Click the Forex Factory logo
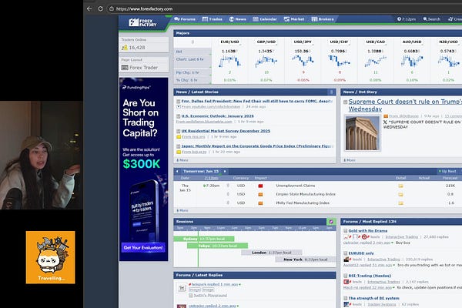Screen dimensions: 462x308 pos(142,22)
